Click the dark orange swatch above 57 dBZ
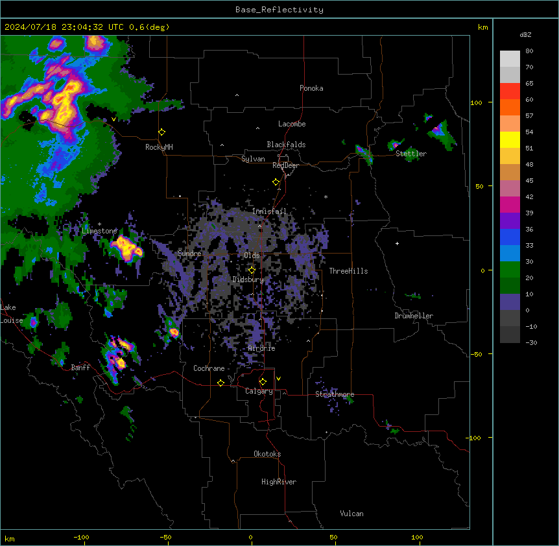Viewport: 559px width, 546px height. (510, 107)
